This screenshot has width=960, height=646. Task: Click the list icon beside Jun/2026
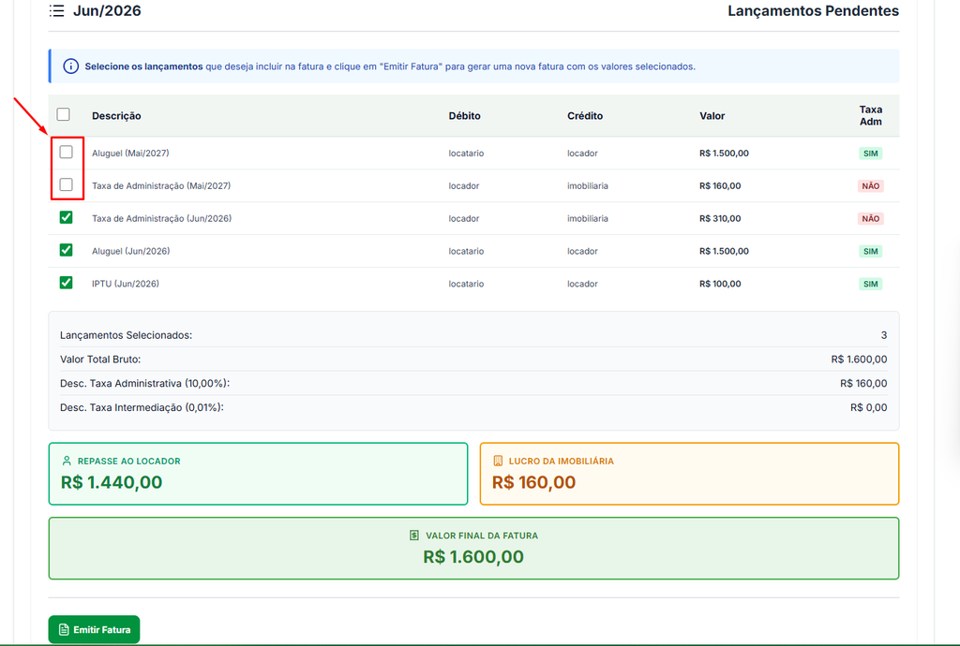pyautogui.click(x=56, y=11)
